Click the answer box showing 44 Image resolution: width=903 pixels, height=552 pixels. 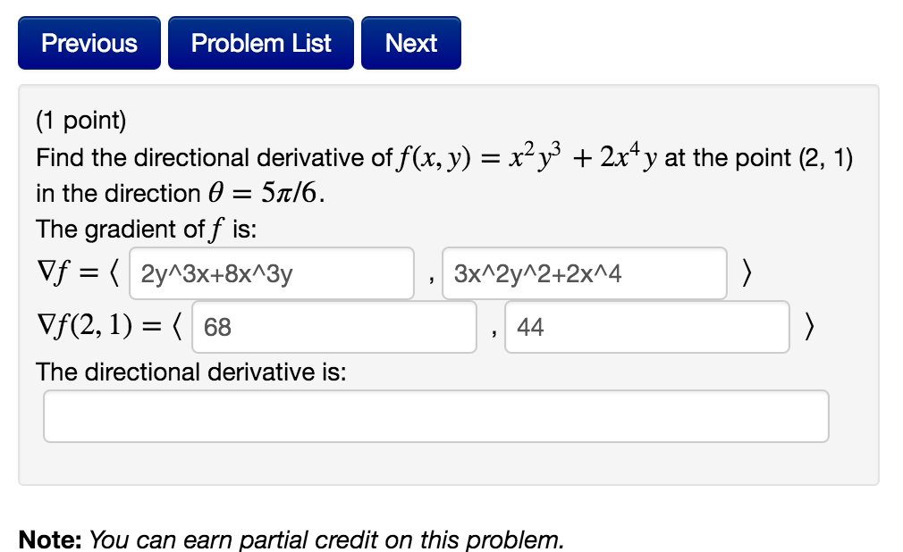pyautogui.click(x=647, y=327)
